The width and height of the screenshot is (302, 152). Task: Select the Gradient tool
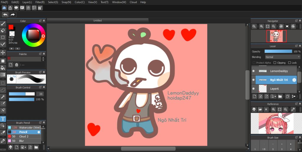pos(3,75)
